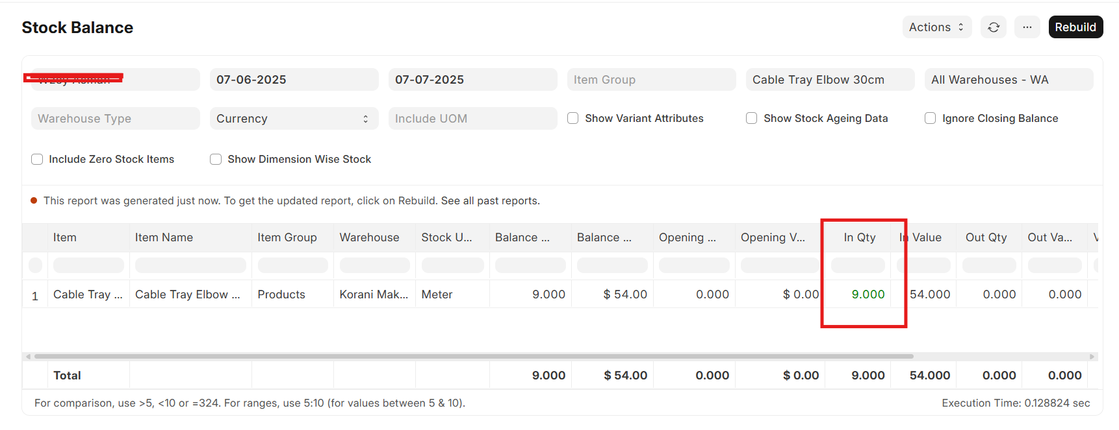Screen dimensions: 1119x430
Task: Open the See all past reports link
Action: coord(491,201)
